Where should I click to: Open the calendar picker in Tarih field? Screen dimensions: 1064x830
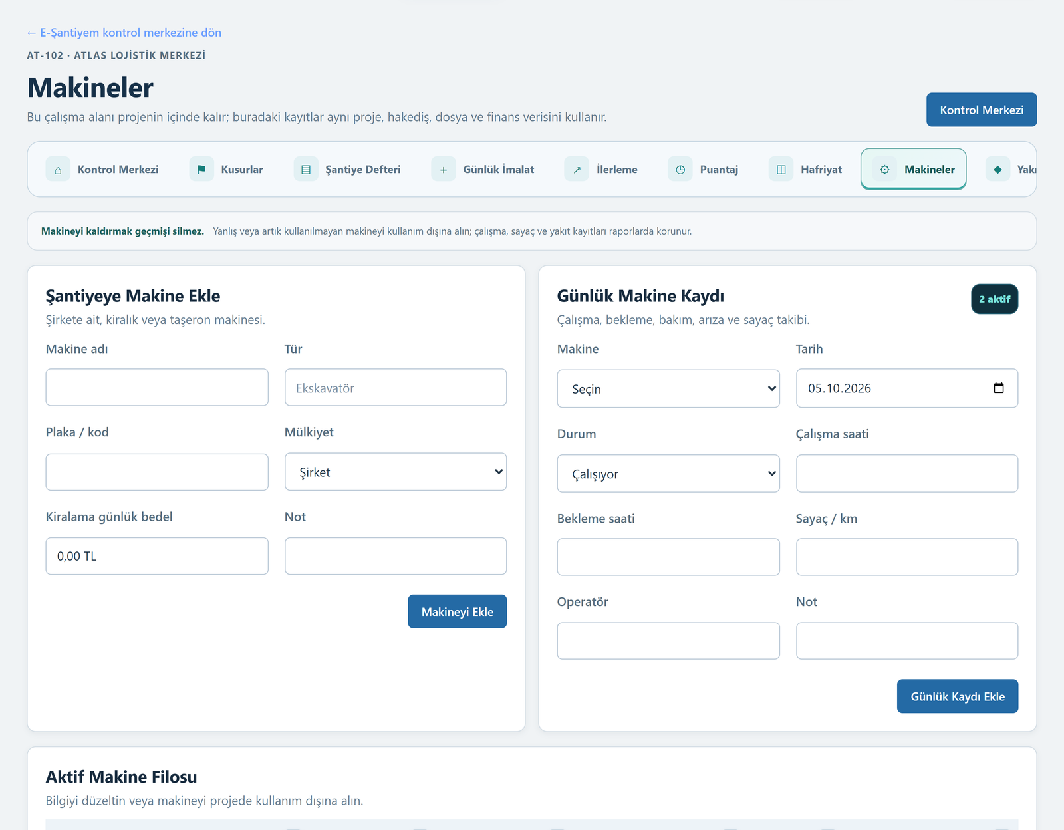(999, 388)
